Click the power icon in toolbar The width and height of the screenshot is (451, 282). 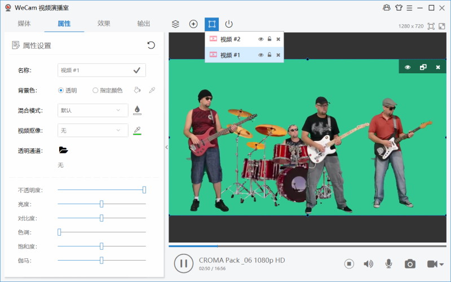[x=228, y=24]
